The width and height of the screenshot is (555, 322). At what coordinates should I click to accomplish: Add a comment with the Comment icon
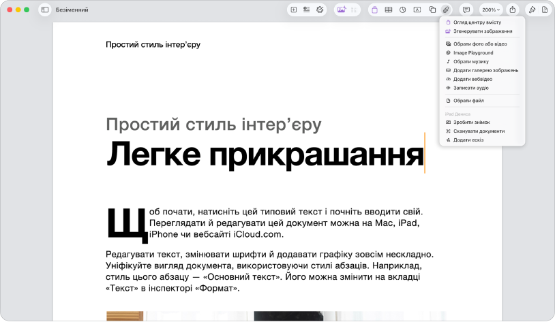(466, 10)
